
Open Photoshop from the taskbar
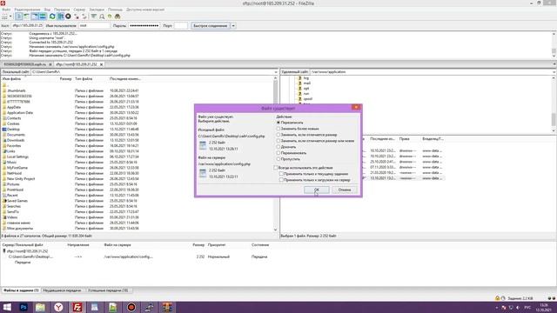(x=23, y=307)
